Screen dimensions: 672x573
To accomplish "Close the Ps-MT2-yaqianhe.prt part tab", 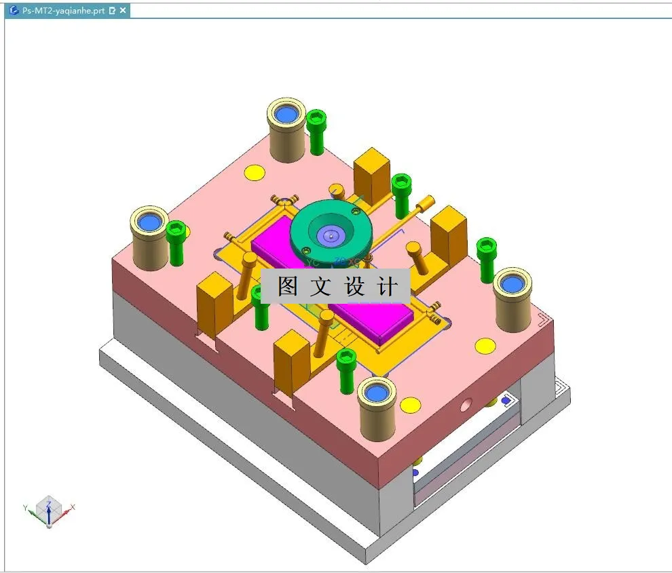I will pos(122,10).
